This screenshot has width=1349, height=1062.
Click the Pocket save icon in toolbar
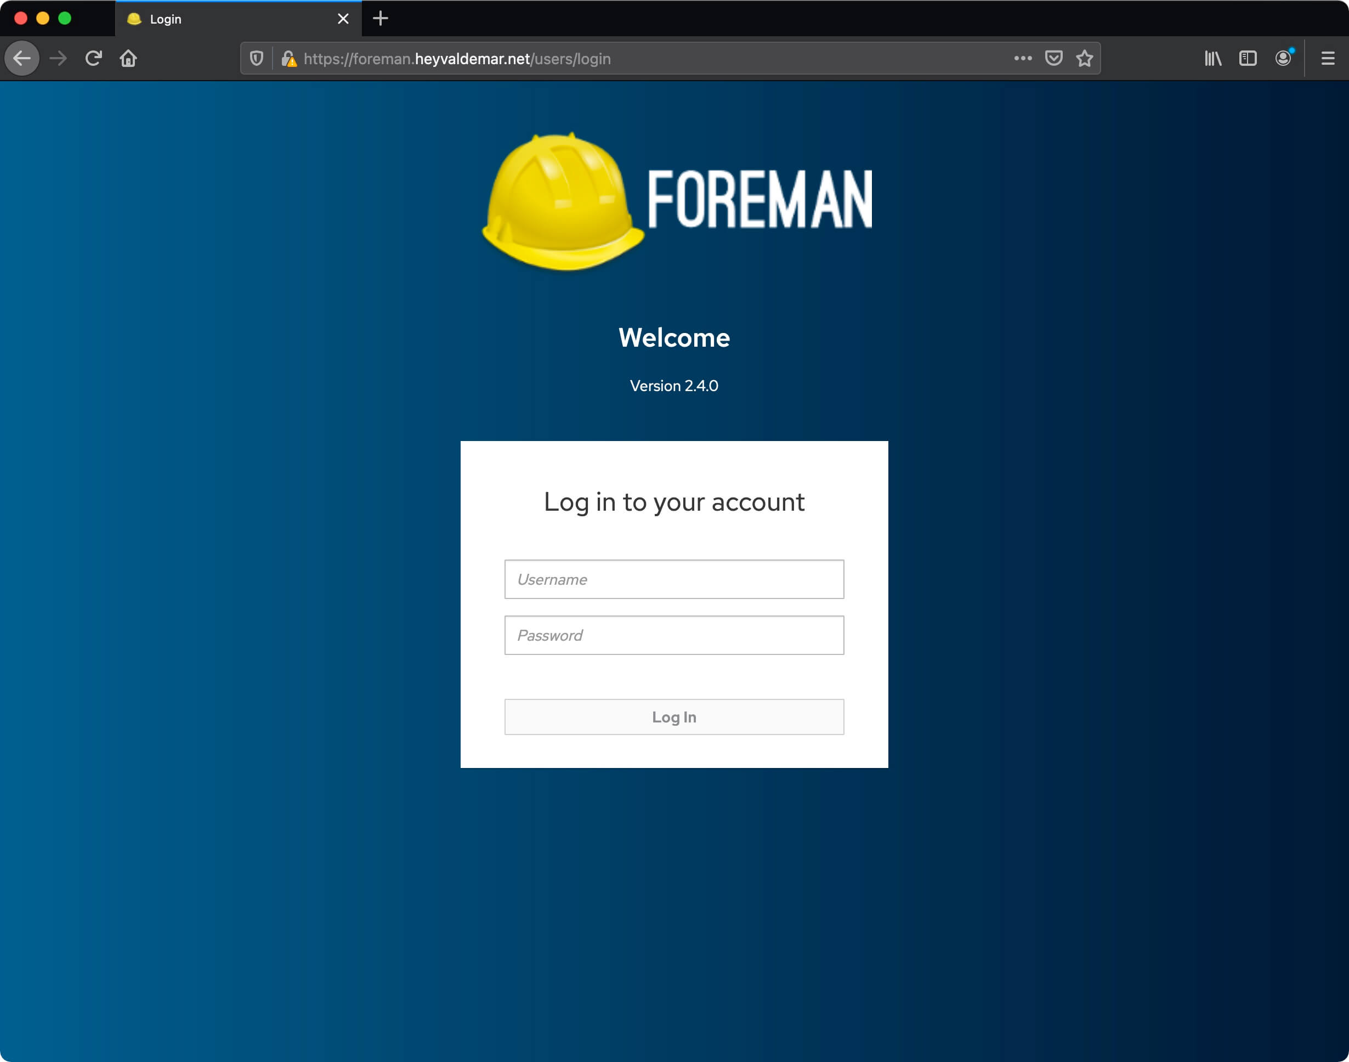[1051, 59]
